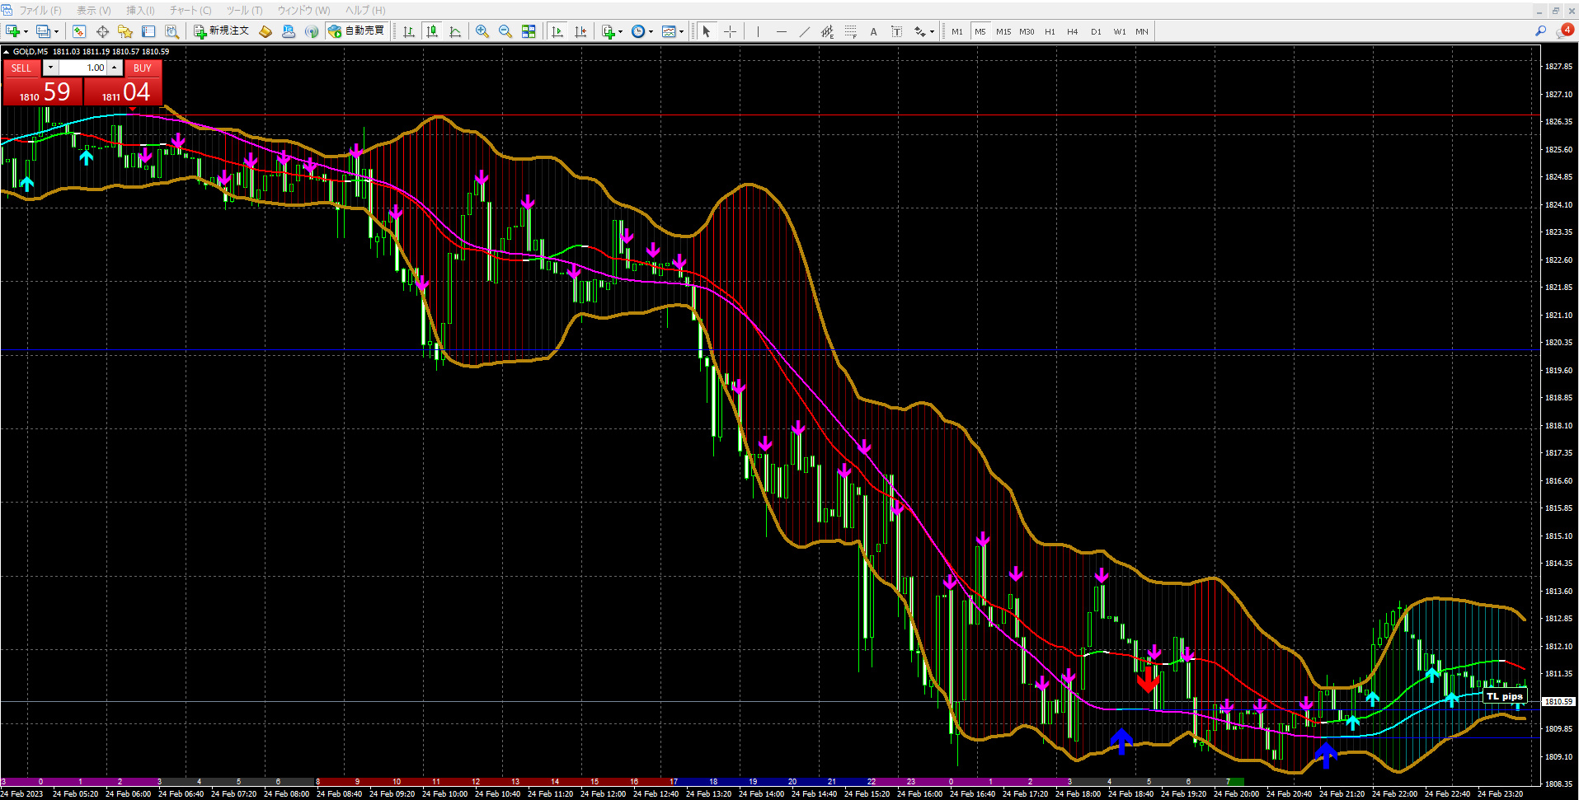The image size is (1579, 800).
Task: Open the チャート (C) menu
Action: coord(190,11)
